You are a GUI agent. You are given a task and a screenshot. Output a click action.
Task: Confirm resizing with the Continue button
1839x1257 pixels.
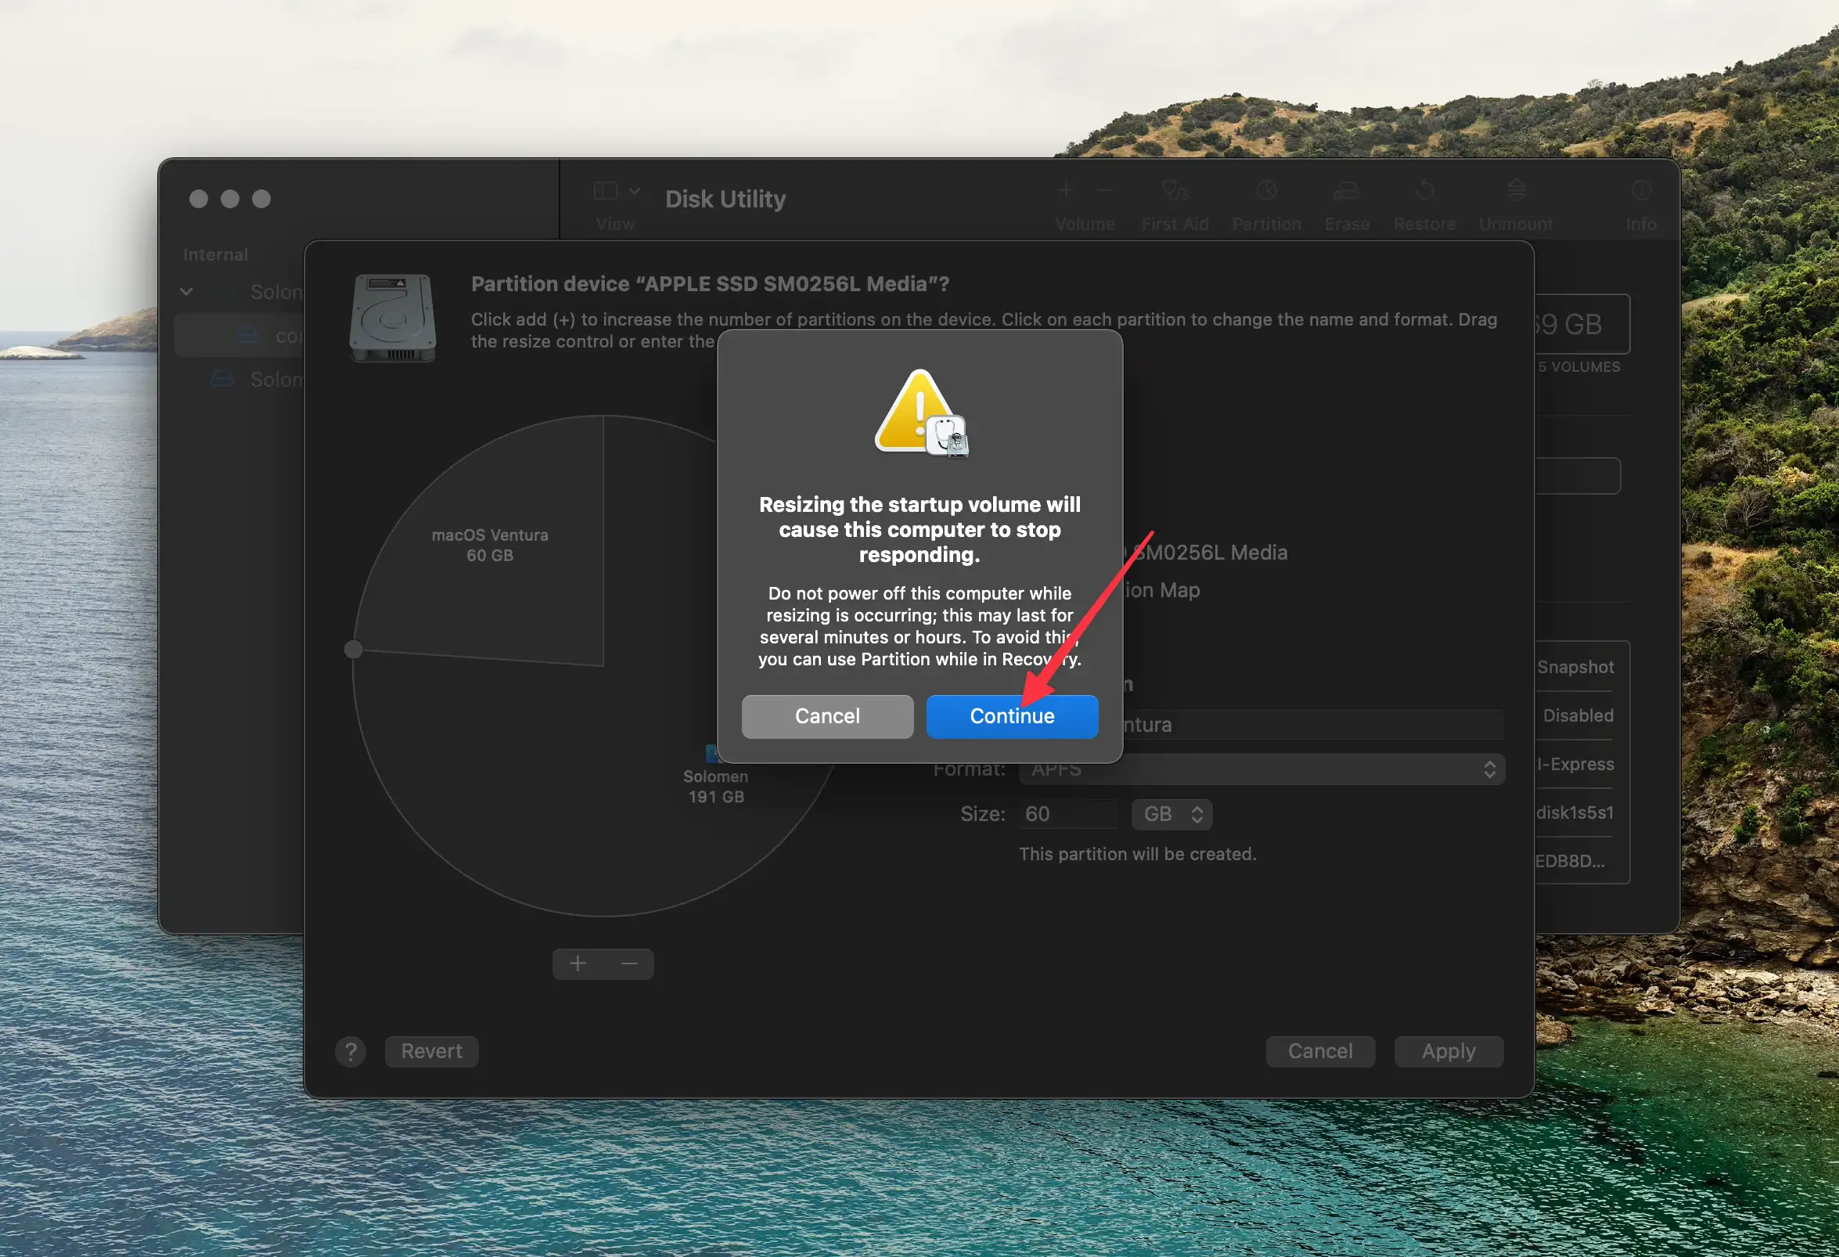(1011, 715)
